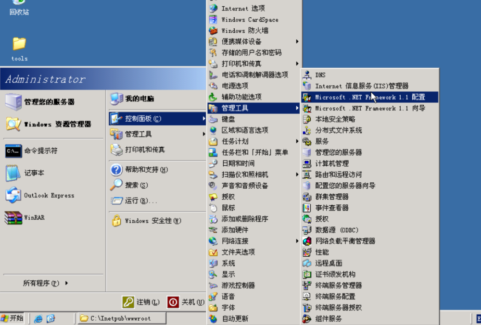481x325 pixels.
Task: Open 管理您的服务器 pinned item
Action: (53, 102)
